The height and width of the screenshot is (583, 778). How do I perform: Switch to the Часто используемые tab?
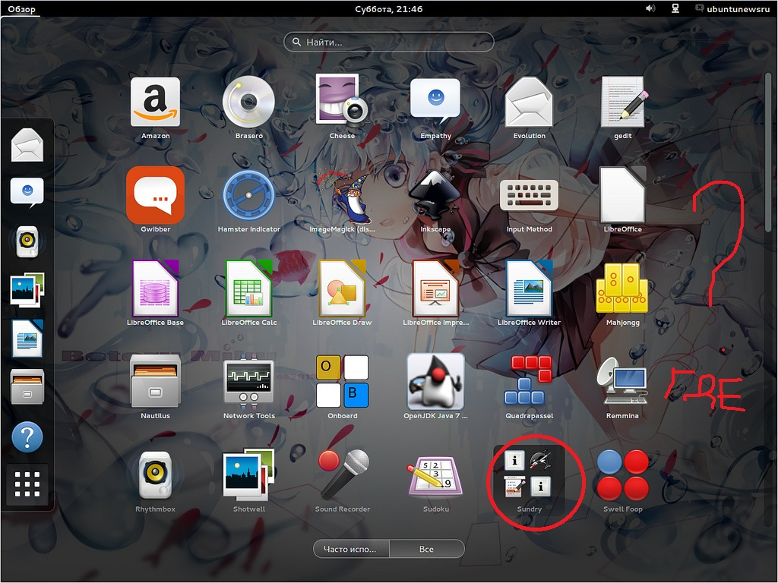(x=351, y=549)
